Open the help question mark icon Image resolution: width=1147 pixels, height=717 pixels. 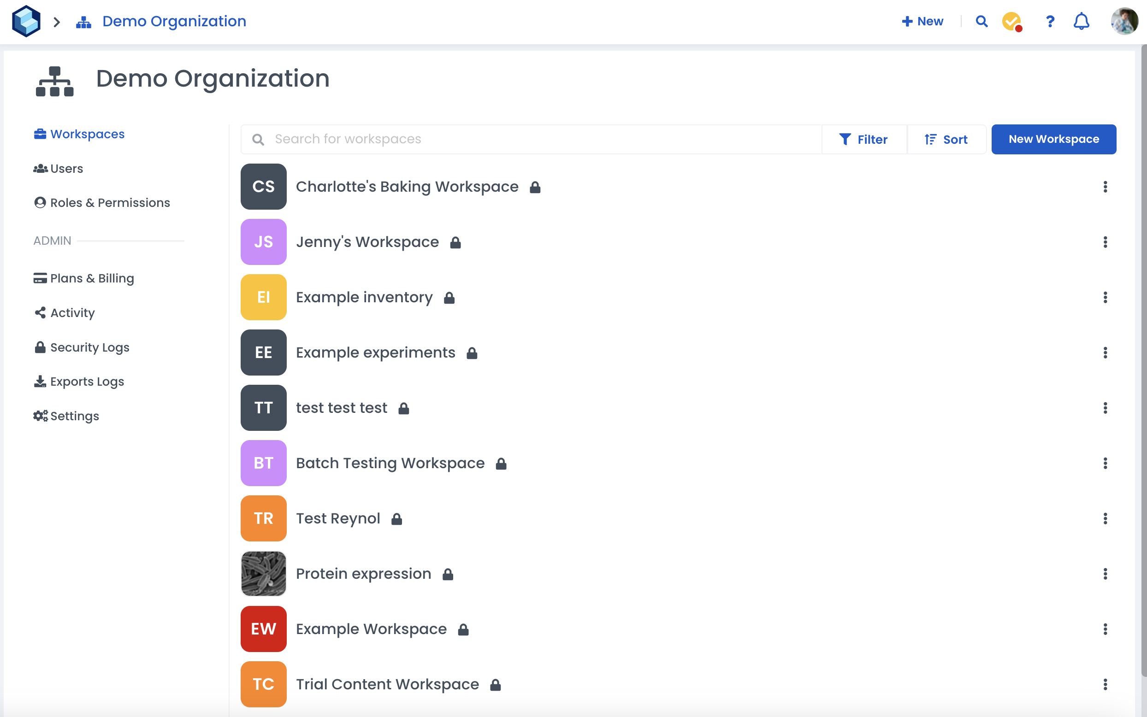1050,21
